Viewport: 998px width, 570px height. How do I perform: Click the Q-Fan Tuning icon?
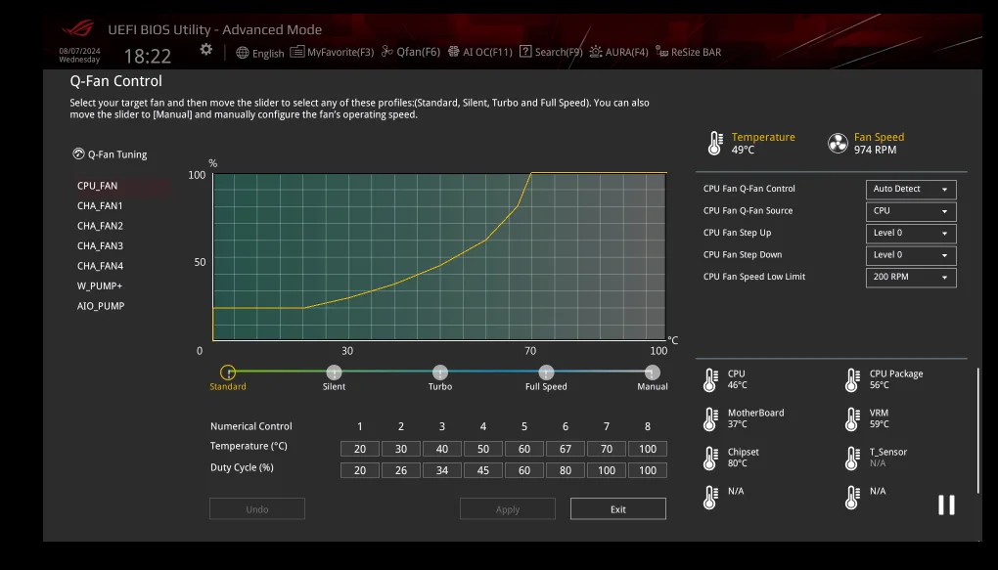point(79,154)
